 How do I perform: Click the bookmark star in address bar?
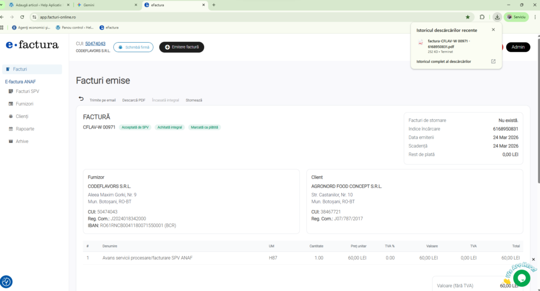(467, 17)
